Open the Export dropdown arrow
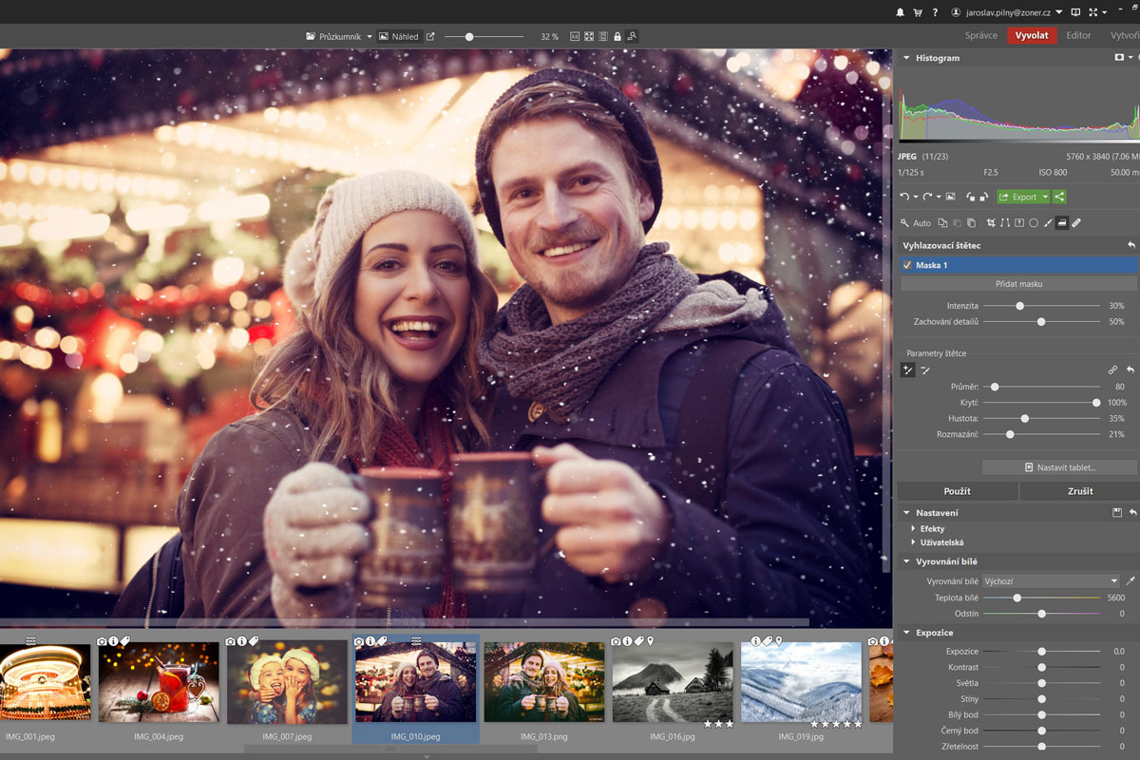Image resolution: width=1140 pixels, height=760 pixels. point(1045,197)
